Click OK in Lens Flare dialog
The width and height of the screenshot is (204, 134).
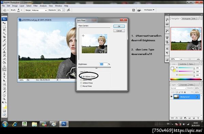point(119,26)
